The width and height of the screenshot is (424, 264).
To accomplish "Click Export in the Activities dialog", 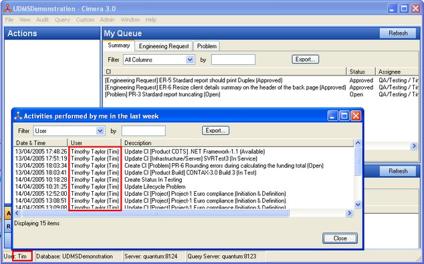I will [x=215, y=130].
